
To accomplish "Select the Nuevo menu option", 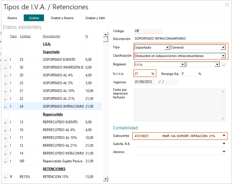I will pyautogui.click(x=12, y=18).
